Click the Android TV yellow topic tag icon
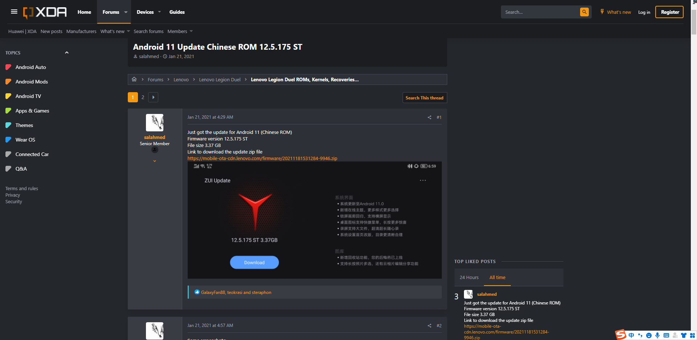 tap(8, 96)
